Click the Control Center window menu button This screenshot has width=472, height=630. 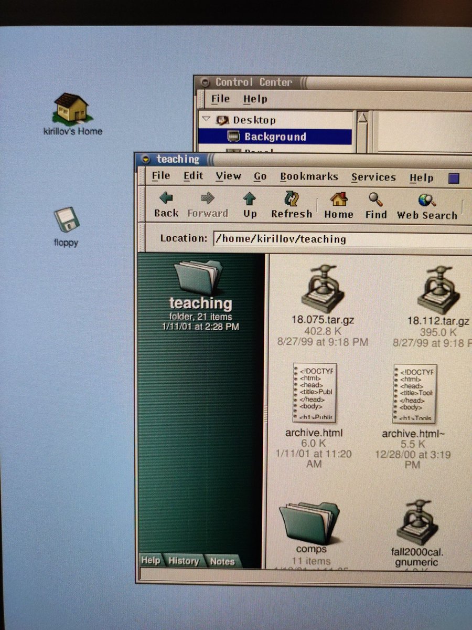205,82
